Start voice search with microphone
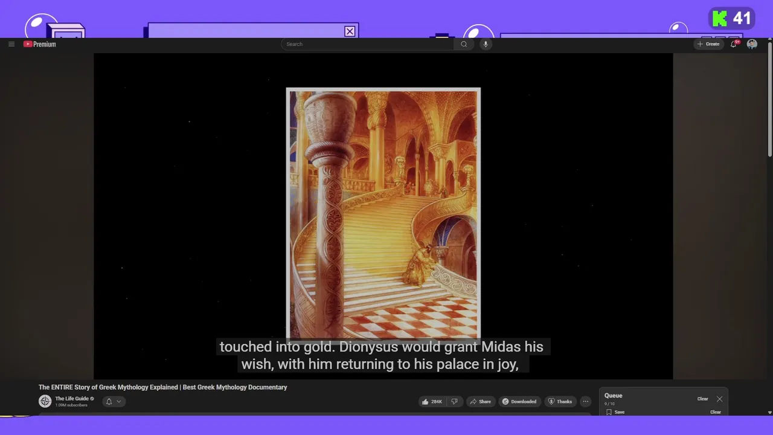 [486, 44]
